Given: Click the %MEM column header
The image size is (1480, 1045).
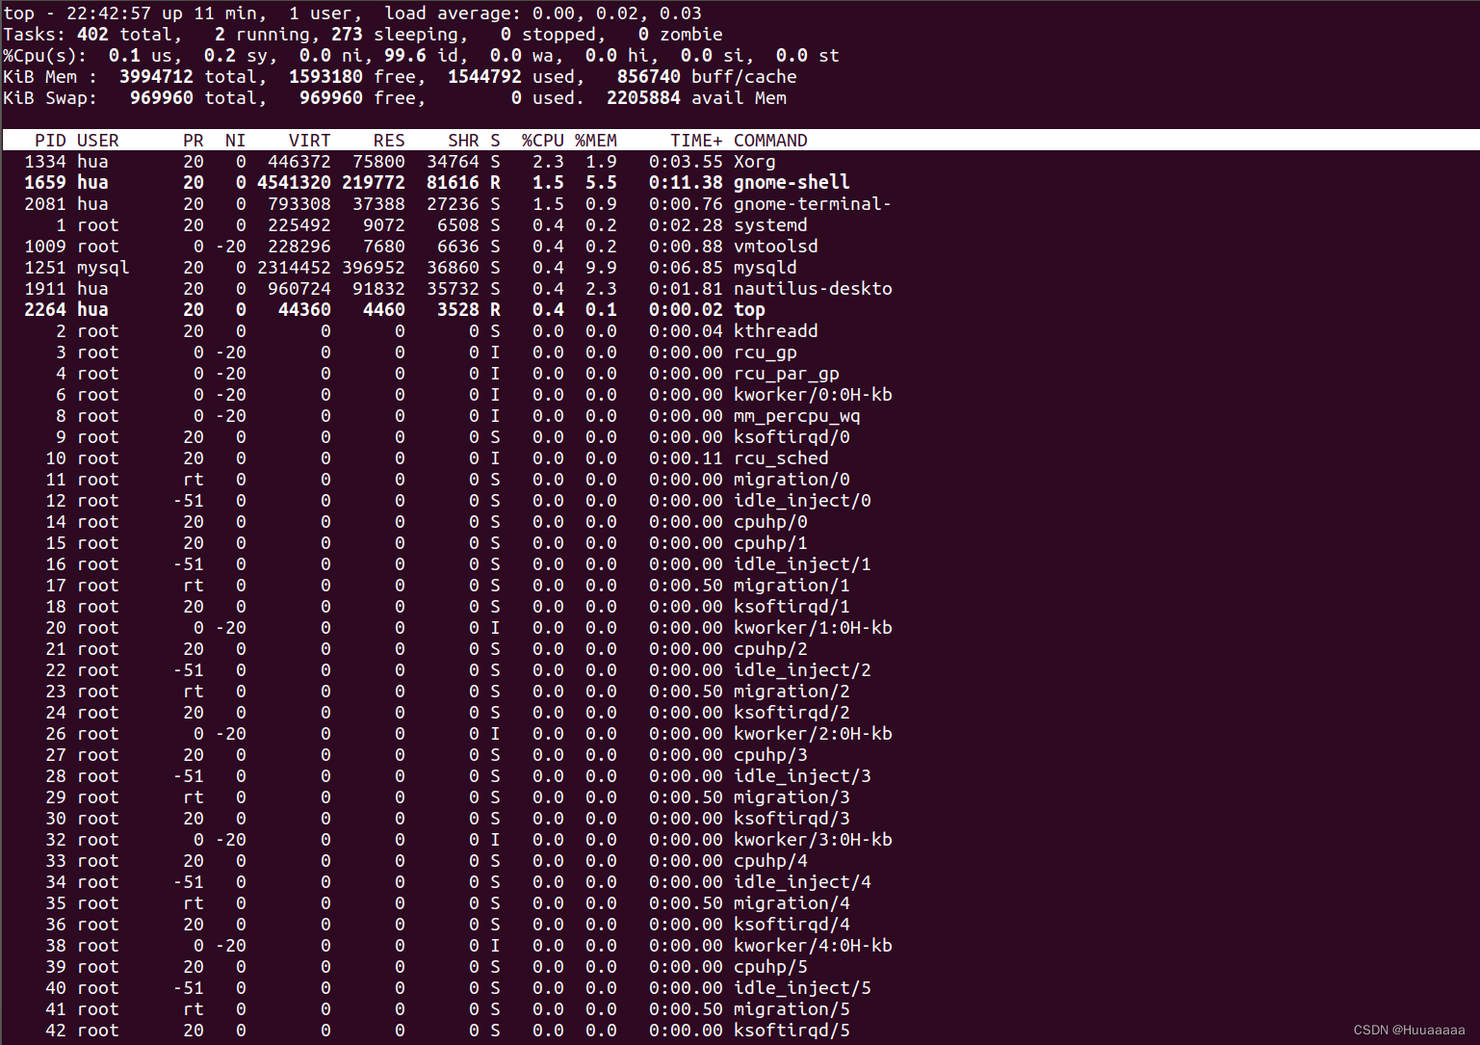Looking at the screenshot, I should click(x=596, y=140).
